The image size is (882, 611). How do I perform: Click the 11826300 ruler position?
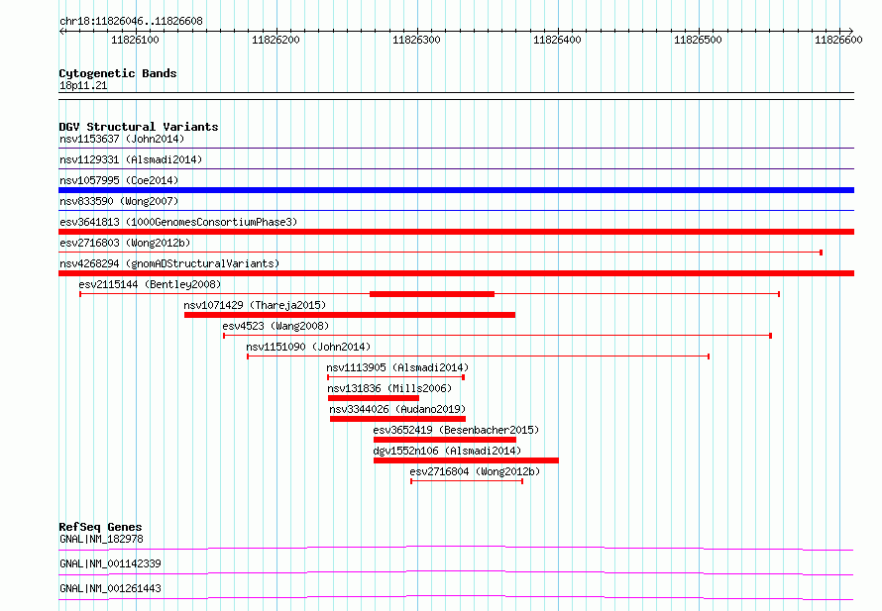416,40
